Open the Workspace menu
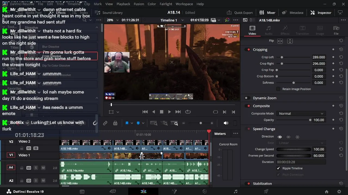Viewport: 348px width, 195px height. click(184, 4)
